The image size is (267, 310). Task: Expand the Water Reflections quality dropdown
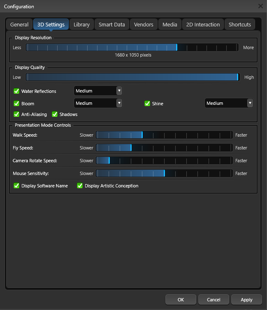(x=98, y=91)
